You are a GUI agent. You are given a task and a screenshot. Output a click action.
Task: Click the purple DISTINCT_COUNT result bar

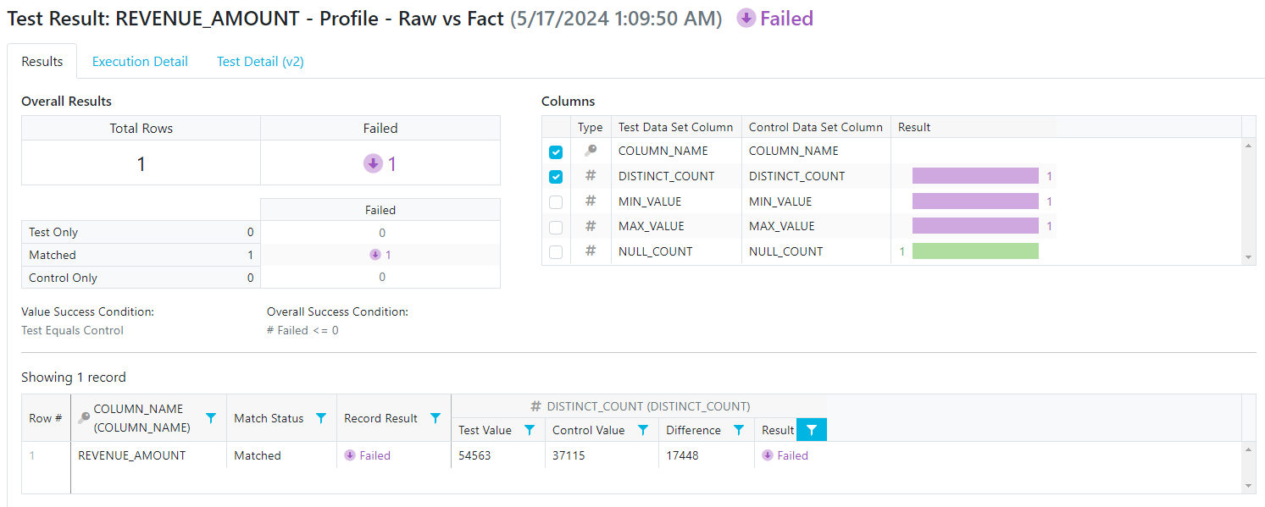975,176
